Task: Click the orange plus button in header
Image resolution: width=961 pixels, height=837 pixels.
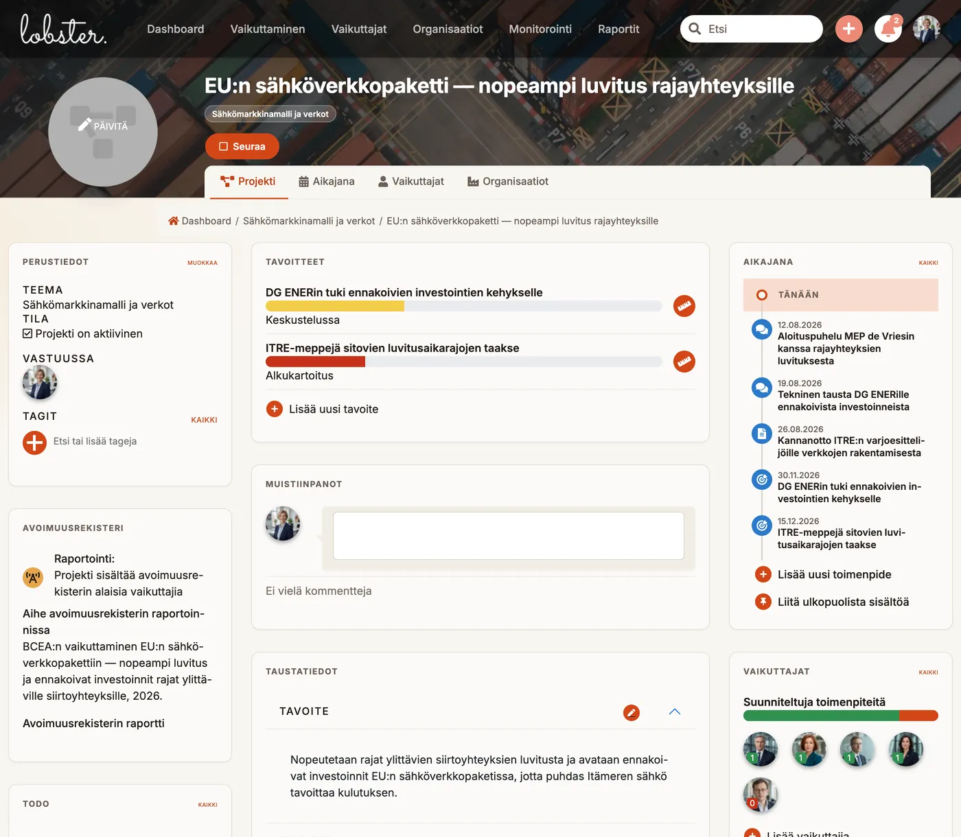Action: pyautogui.click(x=849, y=29)
